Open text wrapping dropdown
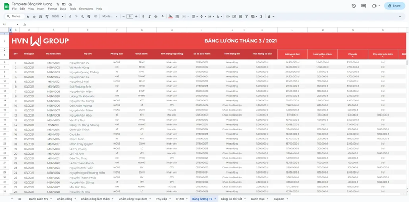The height and width of the screenshot is (202, 409). tap(211, 17)
